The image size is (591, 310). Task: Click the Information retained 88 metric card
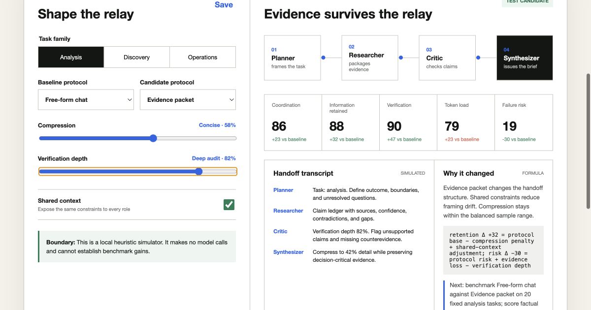[x=351, y=123]
